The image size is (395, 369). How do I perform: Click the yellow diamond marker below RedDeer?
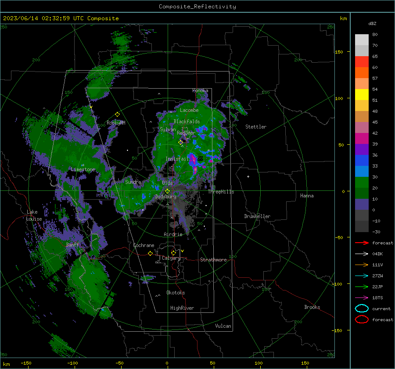click(180, 143)
